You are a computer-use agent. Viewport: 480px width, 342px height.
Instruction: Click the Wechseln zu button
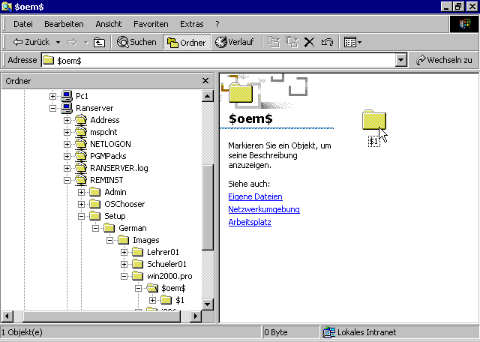click(444, 60)
